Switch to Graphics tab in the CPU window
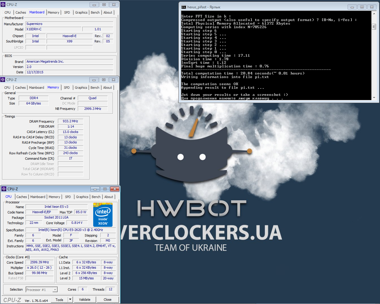Viewport: 380px width, 304px height. [x=82, y=197]
